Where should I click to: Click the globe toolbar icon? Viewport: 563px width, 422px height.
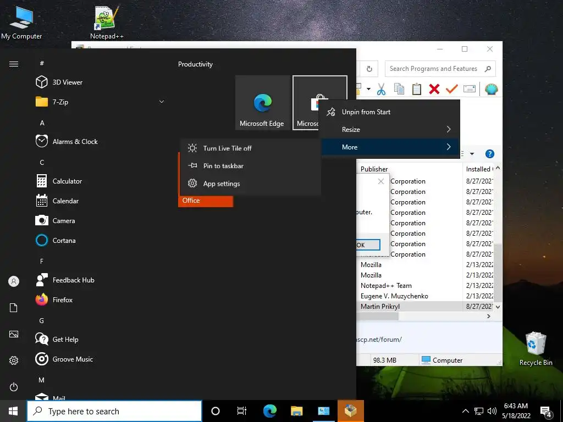click(491, 89)
